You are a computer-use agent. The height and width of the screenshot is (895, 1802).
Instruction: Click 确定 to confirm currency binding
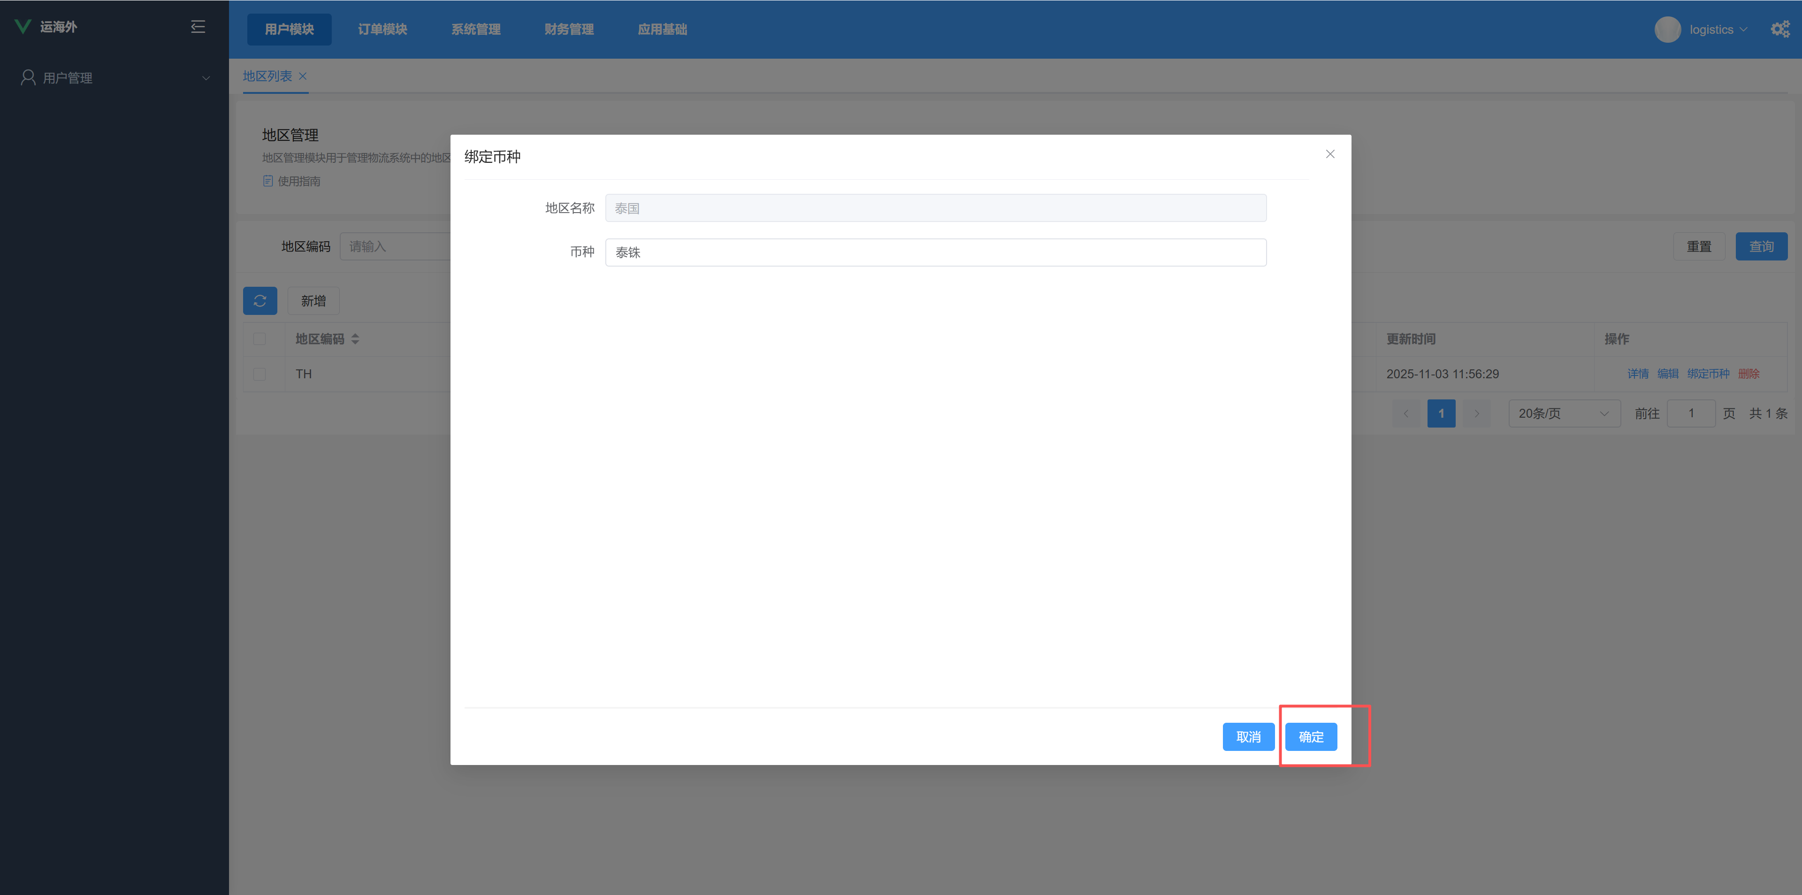point(1310,737)
